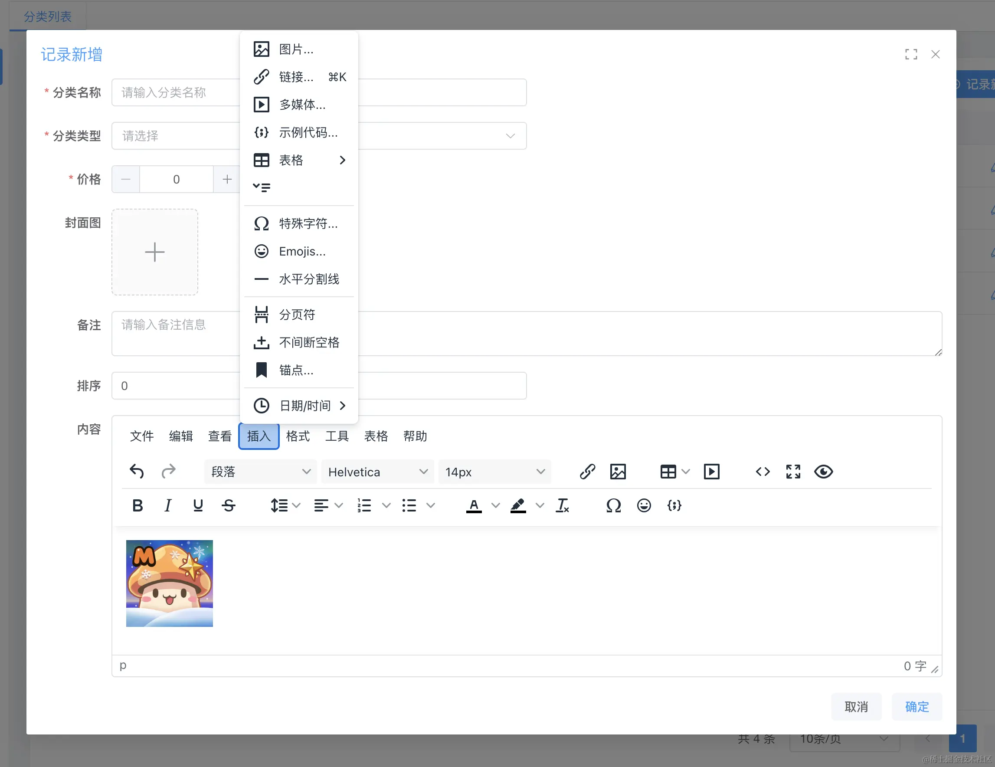Click the 封面图 upload box
Screen dimensions: 995x767
pos(154,252)
